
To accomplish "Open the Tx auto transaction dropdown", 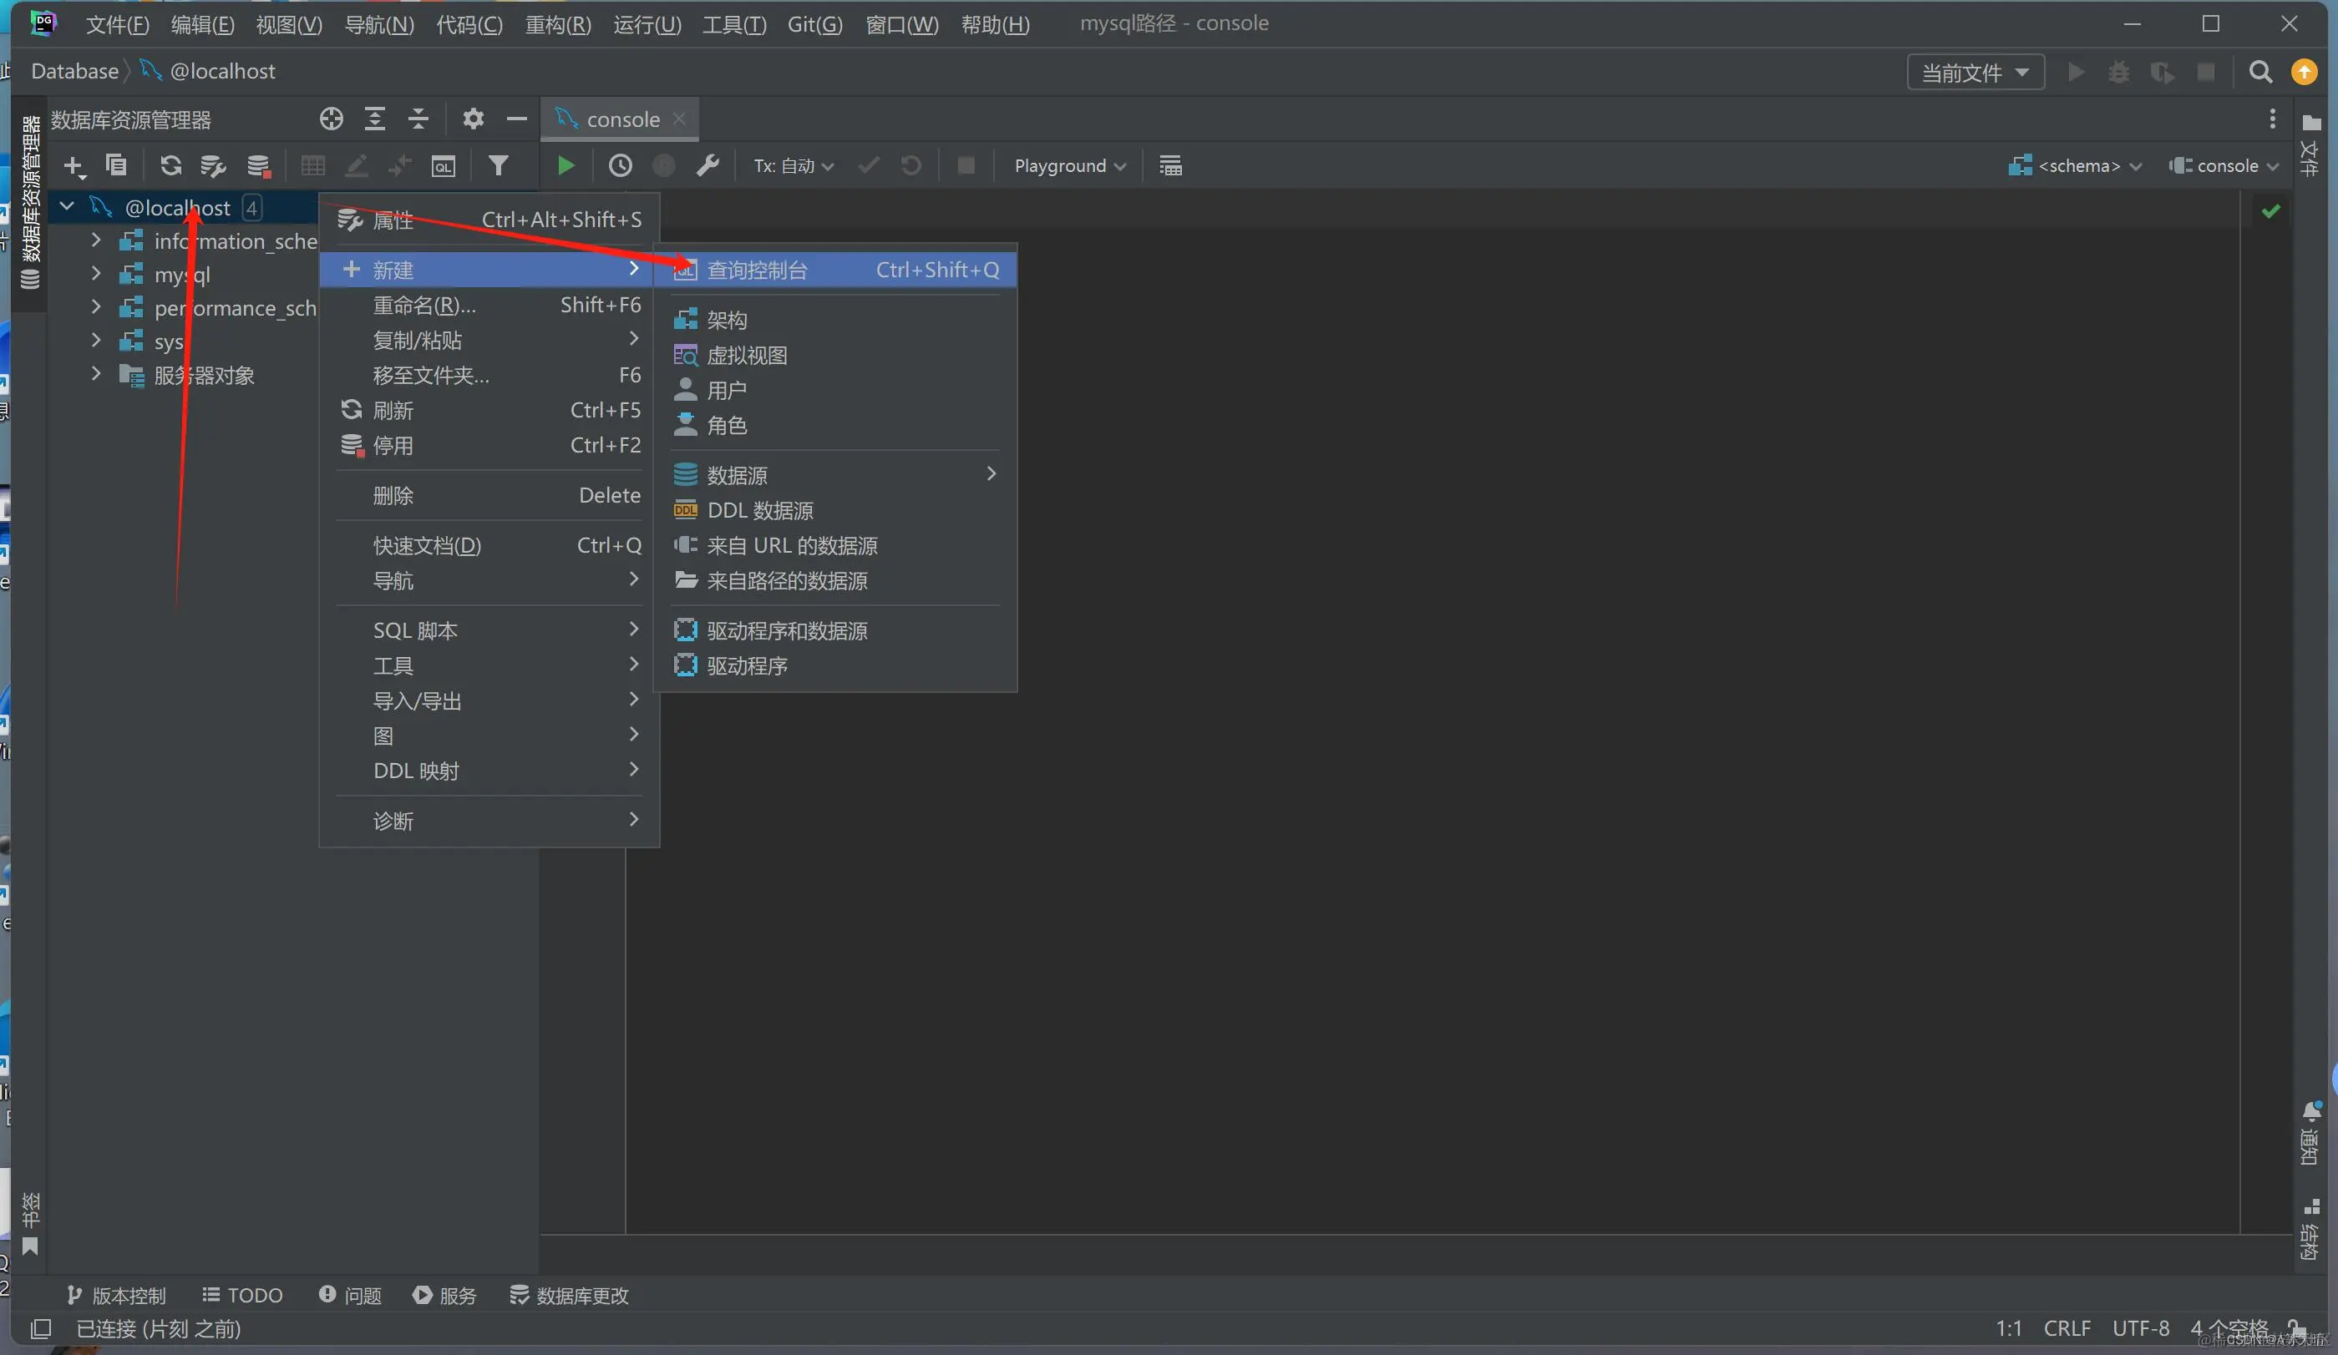I will click(x=794, y=166).
